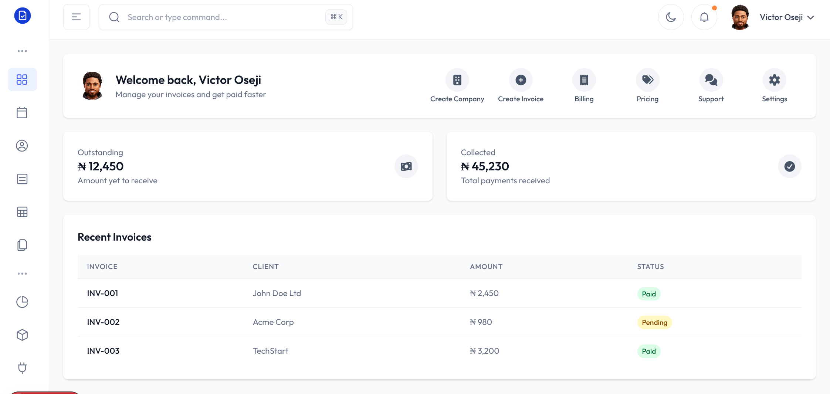Open the Create Invoice quick action
830x394 pixels.
tap(521, 79)
